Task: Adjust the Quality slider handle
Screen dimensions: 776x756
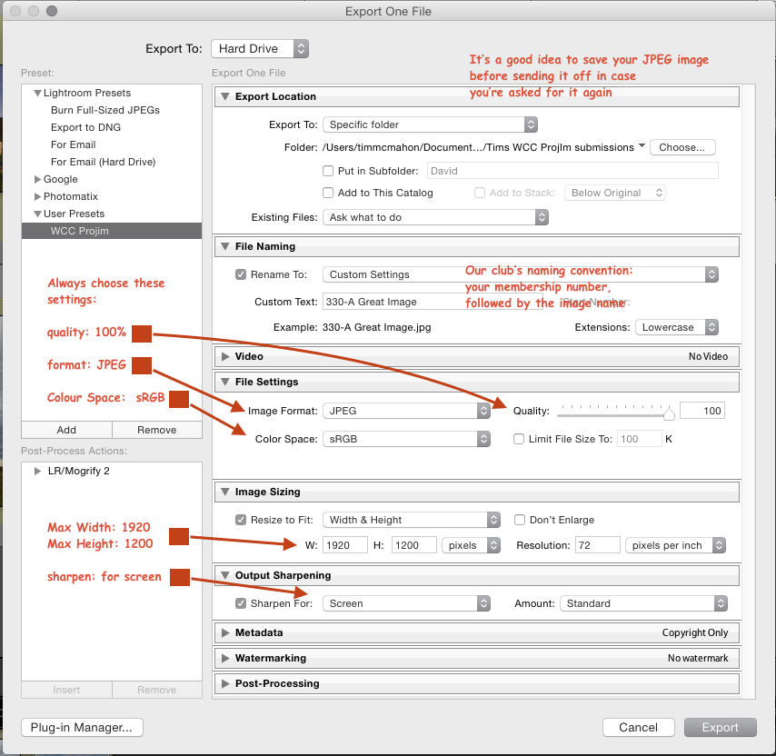Action: point(668,412)
